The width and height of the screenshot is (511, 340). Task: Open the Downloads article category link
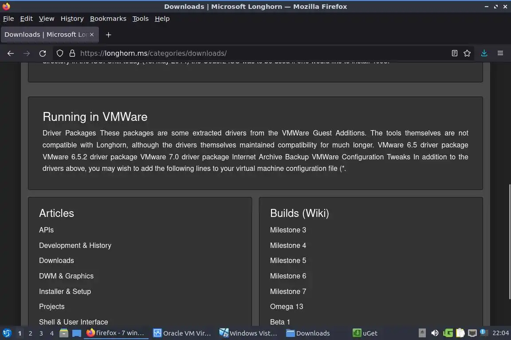click(56, 261)
